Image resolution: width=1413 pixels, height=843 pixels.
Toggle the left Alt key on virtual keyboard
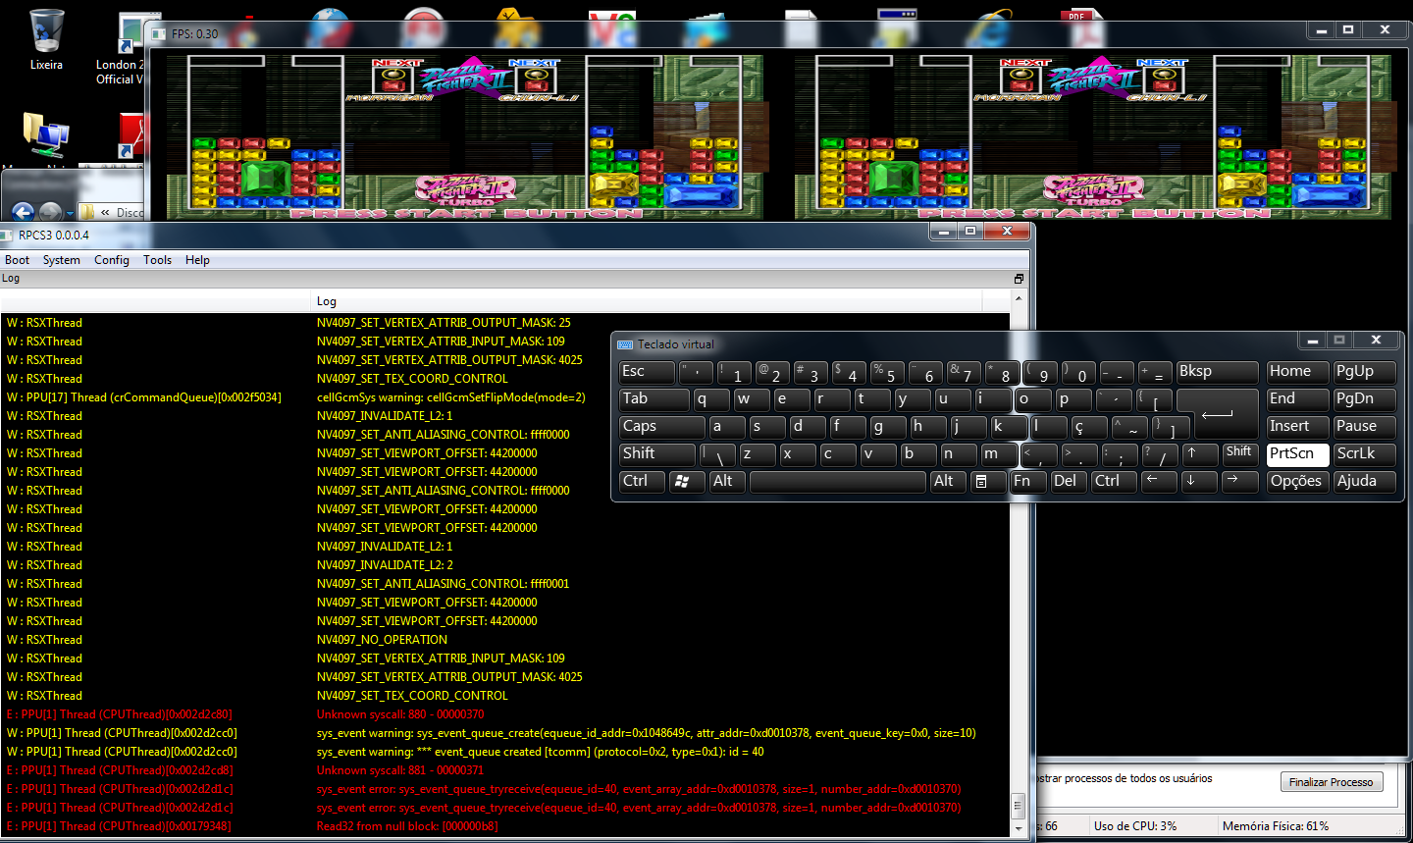727,482
